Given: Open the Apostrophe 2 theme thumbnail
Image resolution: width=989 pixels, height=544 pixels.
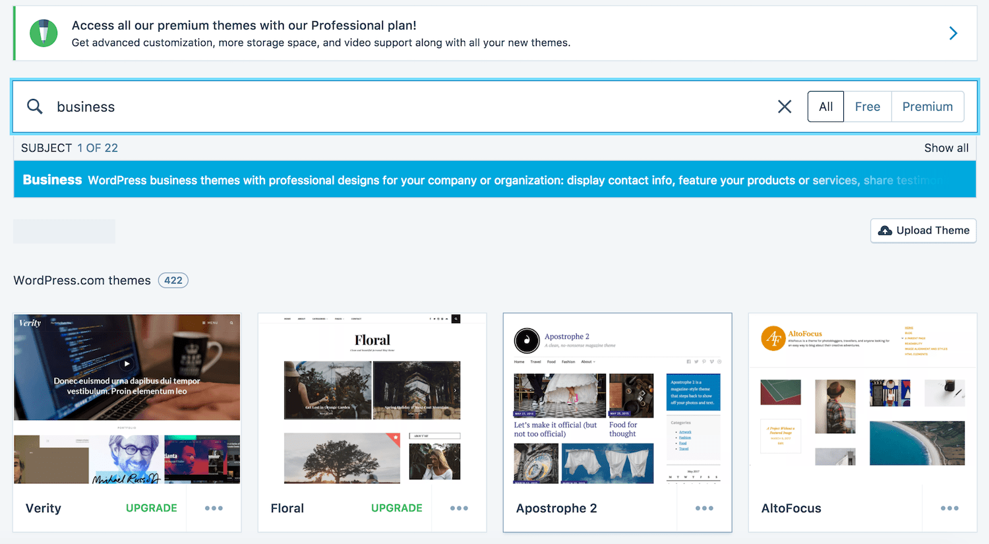Looking at the screenshot, I should tap(617, 399).
